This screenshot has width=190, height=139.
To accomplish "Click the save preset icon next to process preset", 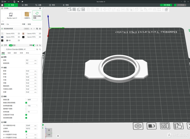I will click(37, 49).
